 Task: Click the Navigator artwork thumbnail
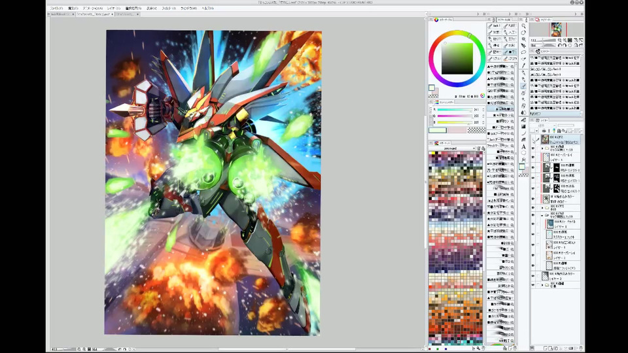556,29
